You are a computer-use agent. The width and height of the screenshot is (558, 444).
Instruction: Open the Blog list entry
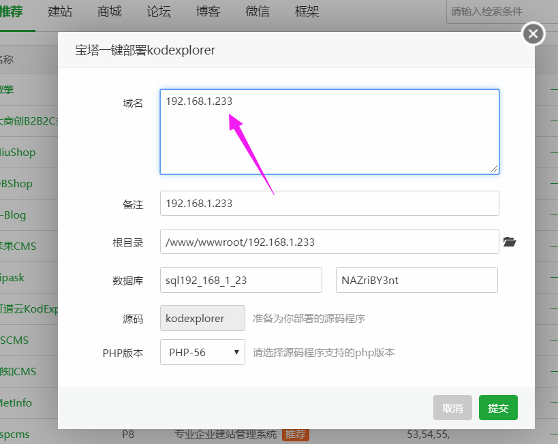tap(13, 215)
